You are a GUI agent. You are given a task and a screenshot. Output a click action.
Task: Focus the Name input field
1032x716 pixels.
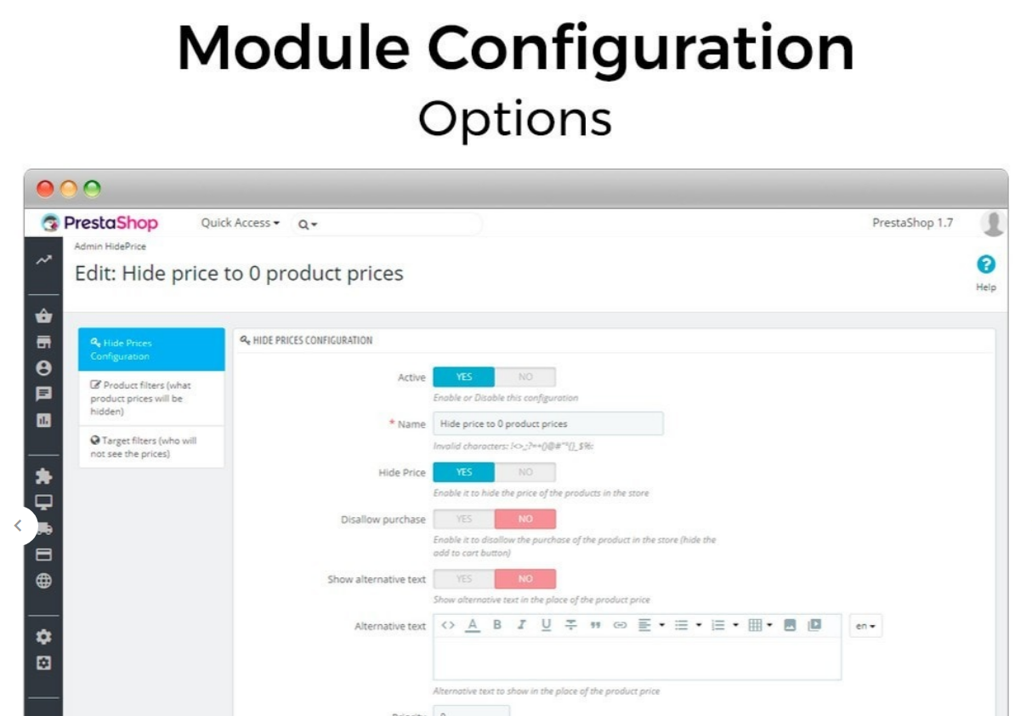click(x=548, y=423)
